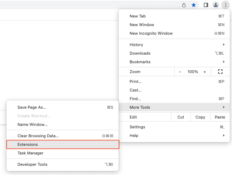
Task: Toggle the side panel icon
Action: (x=206, y=5)
